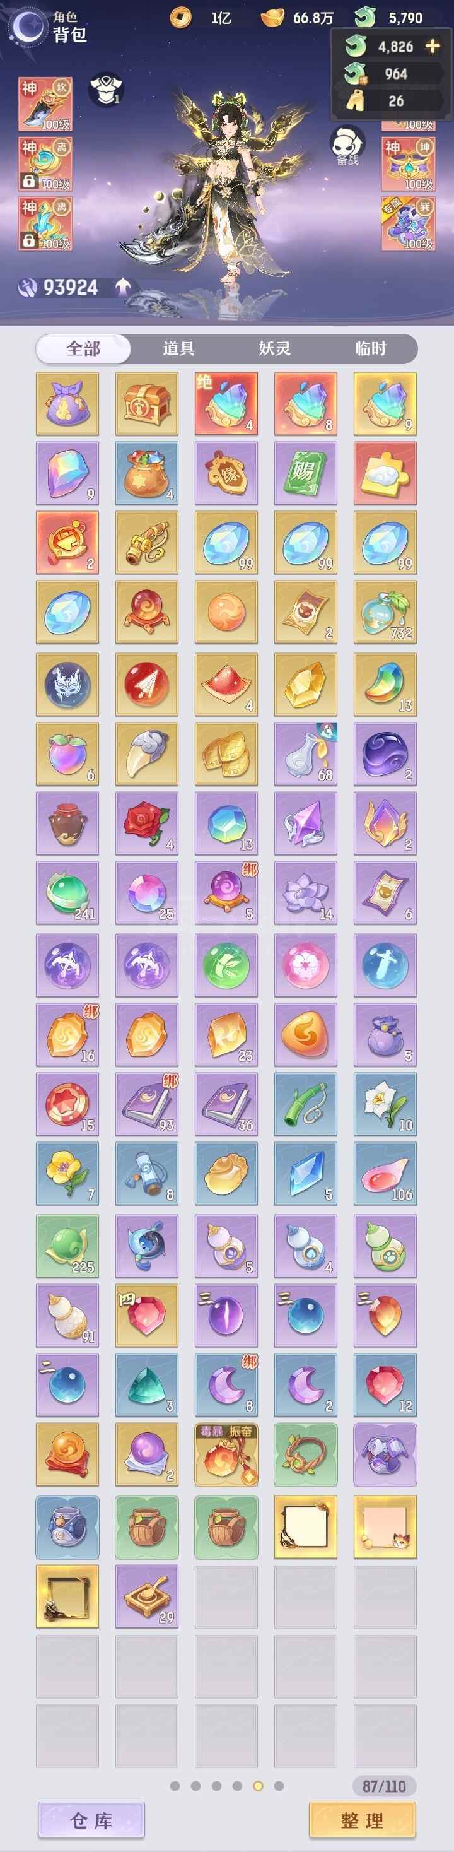
Task: Select the green bead with 241 count
Action: (x=67, y=893)
